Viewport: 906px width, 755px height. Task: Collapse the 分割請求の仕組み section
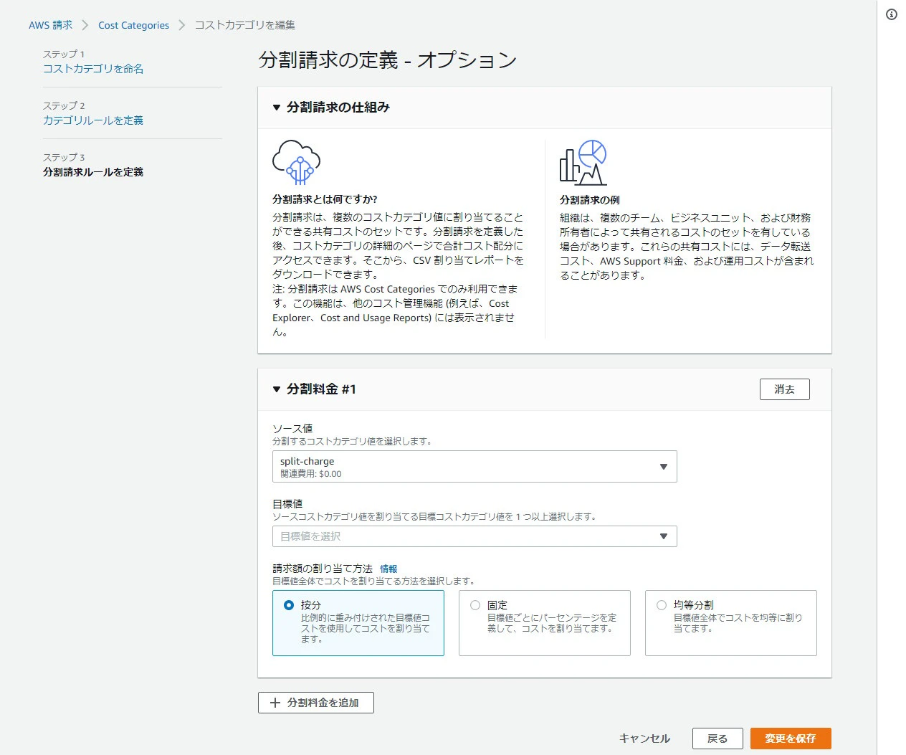pos(277,108)
